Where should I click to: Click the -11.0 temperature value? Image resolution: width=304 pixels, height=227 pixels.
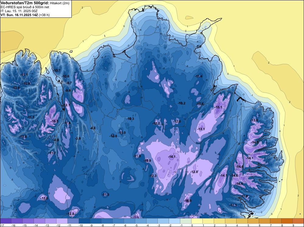[x=122, y=133]
